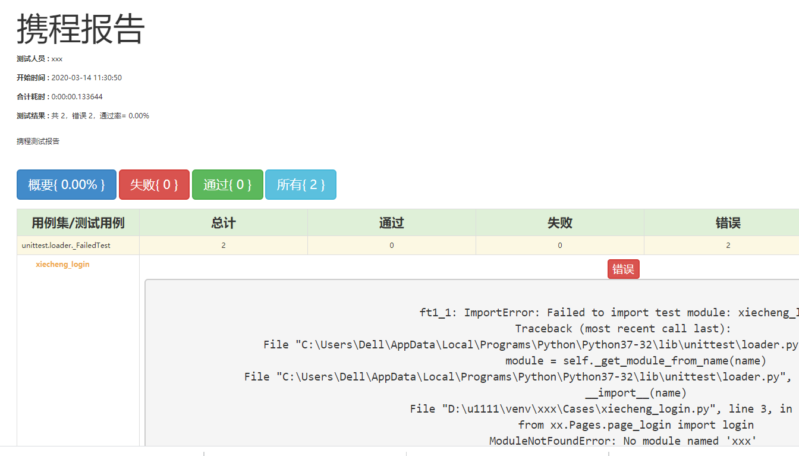The height and width of the screenshot is (456, 799).
Task: Click the 通过 column header
Action: pos(392,223)
